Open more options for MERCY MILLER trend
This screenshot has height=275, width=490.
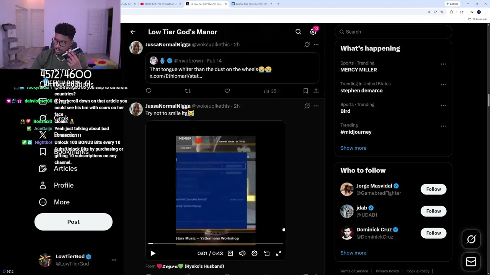click(x=443, y=64)
